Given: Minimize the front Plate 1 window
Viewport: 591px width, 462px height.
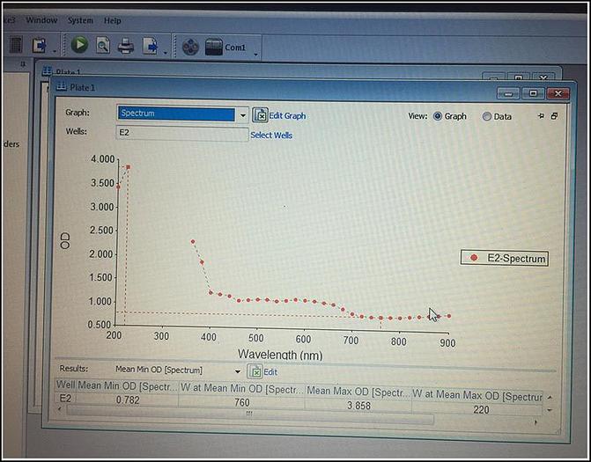Looking at the screenshot, I should (x=507, y=93).
